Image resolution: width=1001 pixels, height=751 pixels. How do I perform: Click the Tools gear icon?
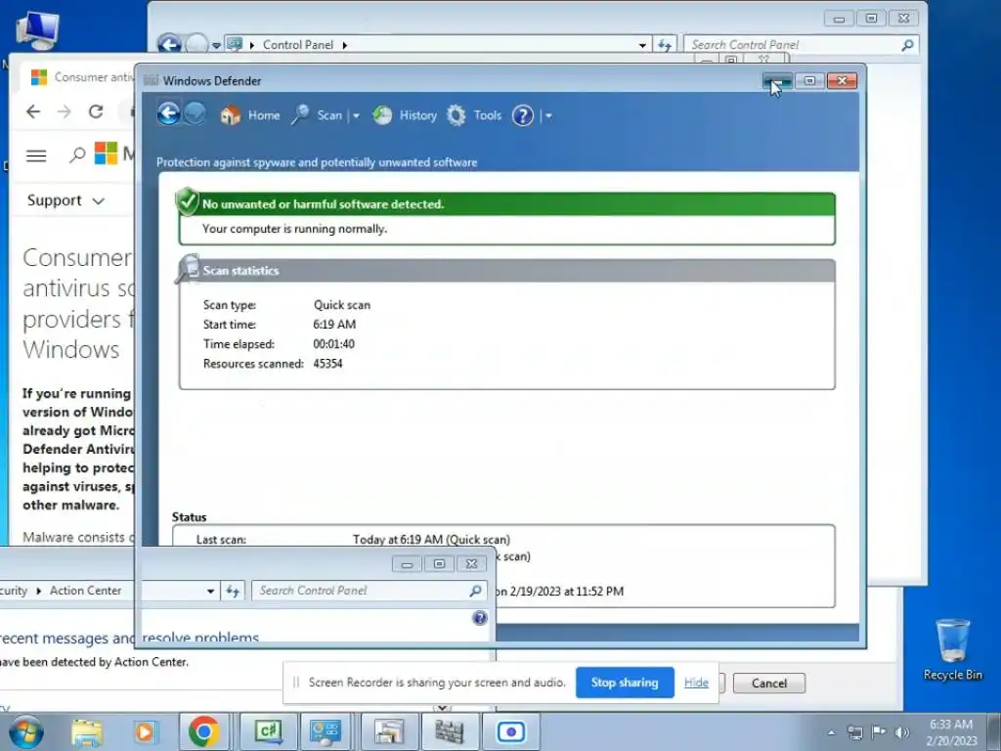click(x=456, y=115)
